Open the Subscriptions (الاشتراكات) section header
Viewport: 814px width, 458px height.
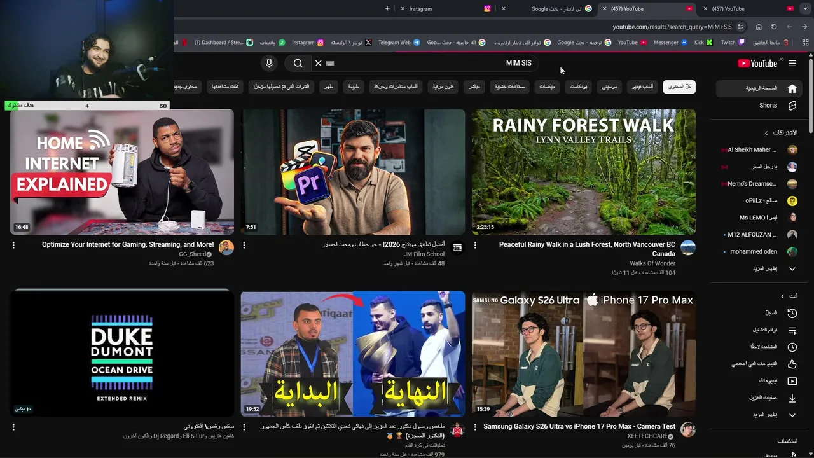781,132
